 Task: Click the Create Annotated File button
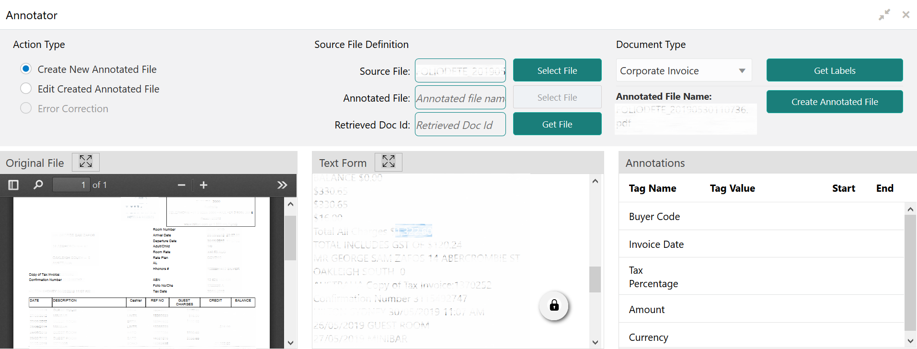[x=835, y=102]
